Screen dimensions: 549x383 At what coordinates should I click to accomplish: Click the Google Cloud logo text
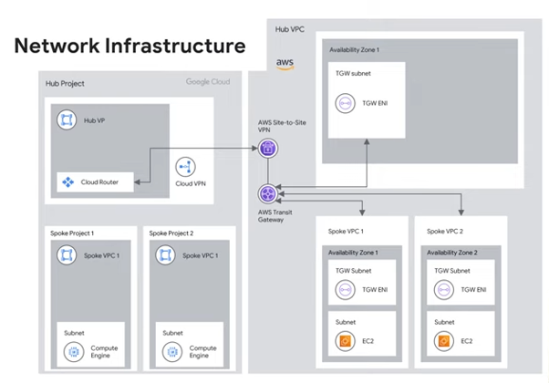click(207, 82)
